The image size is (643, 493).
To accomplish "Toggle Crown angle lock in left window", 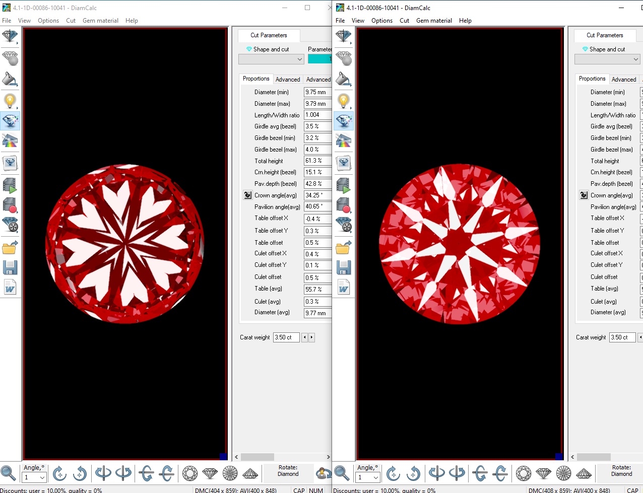I will pos(247,195).
